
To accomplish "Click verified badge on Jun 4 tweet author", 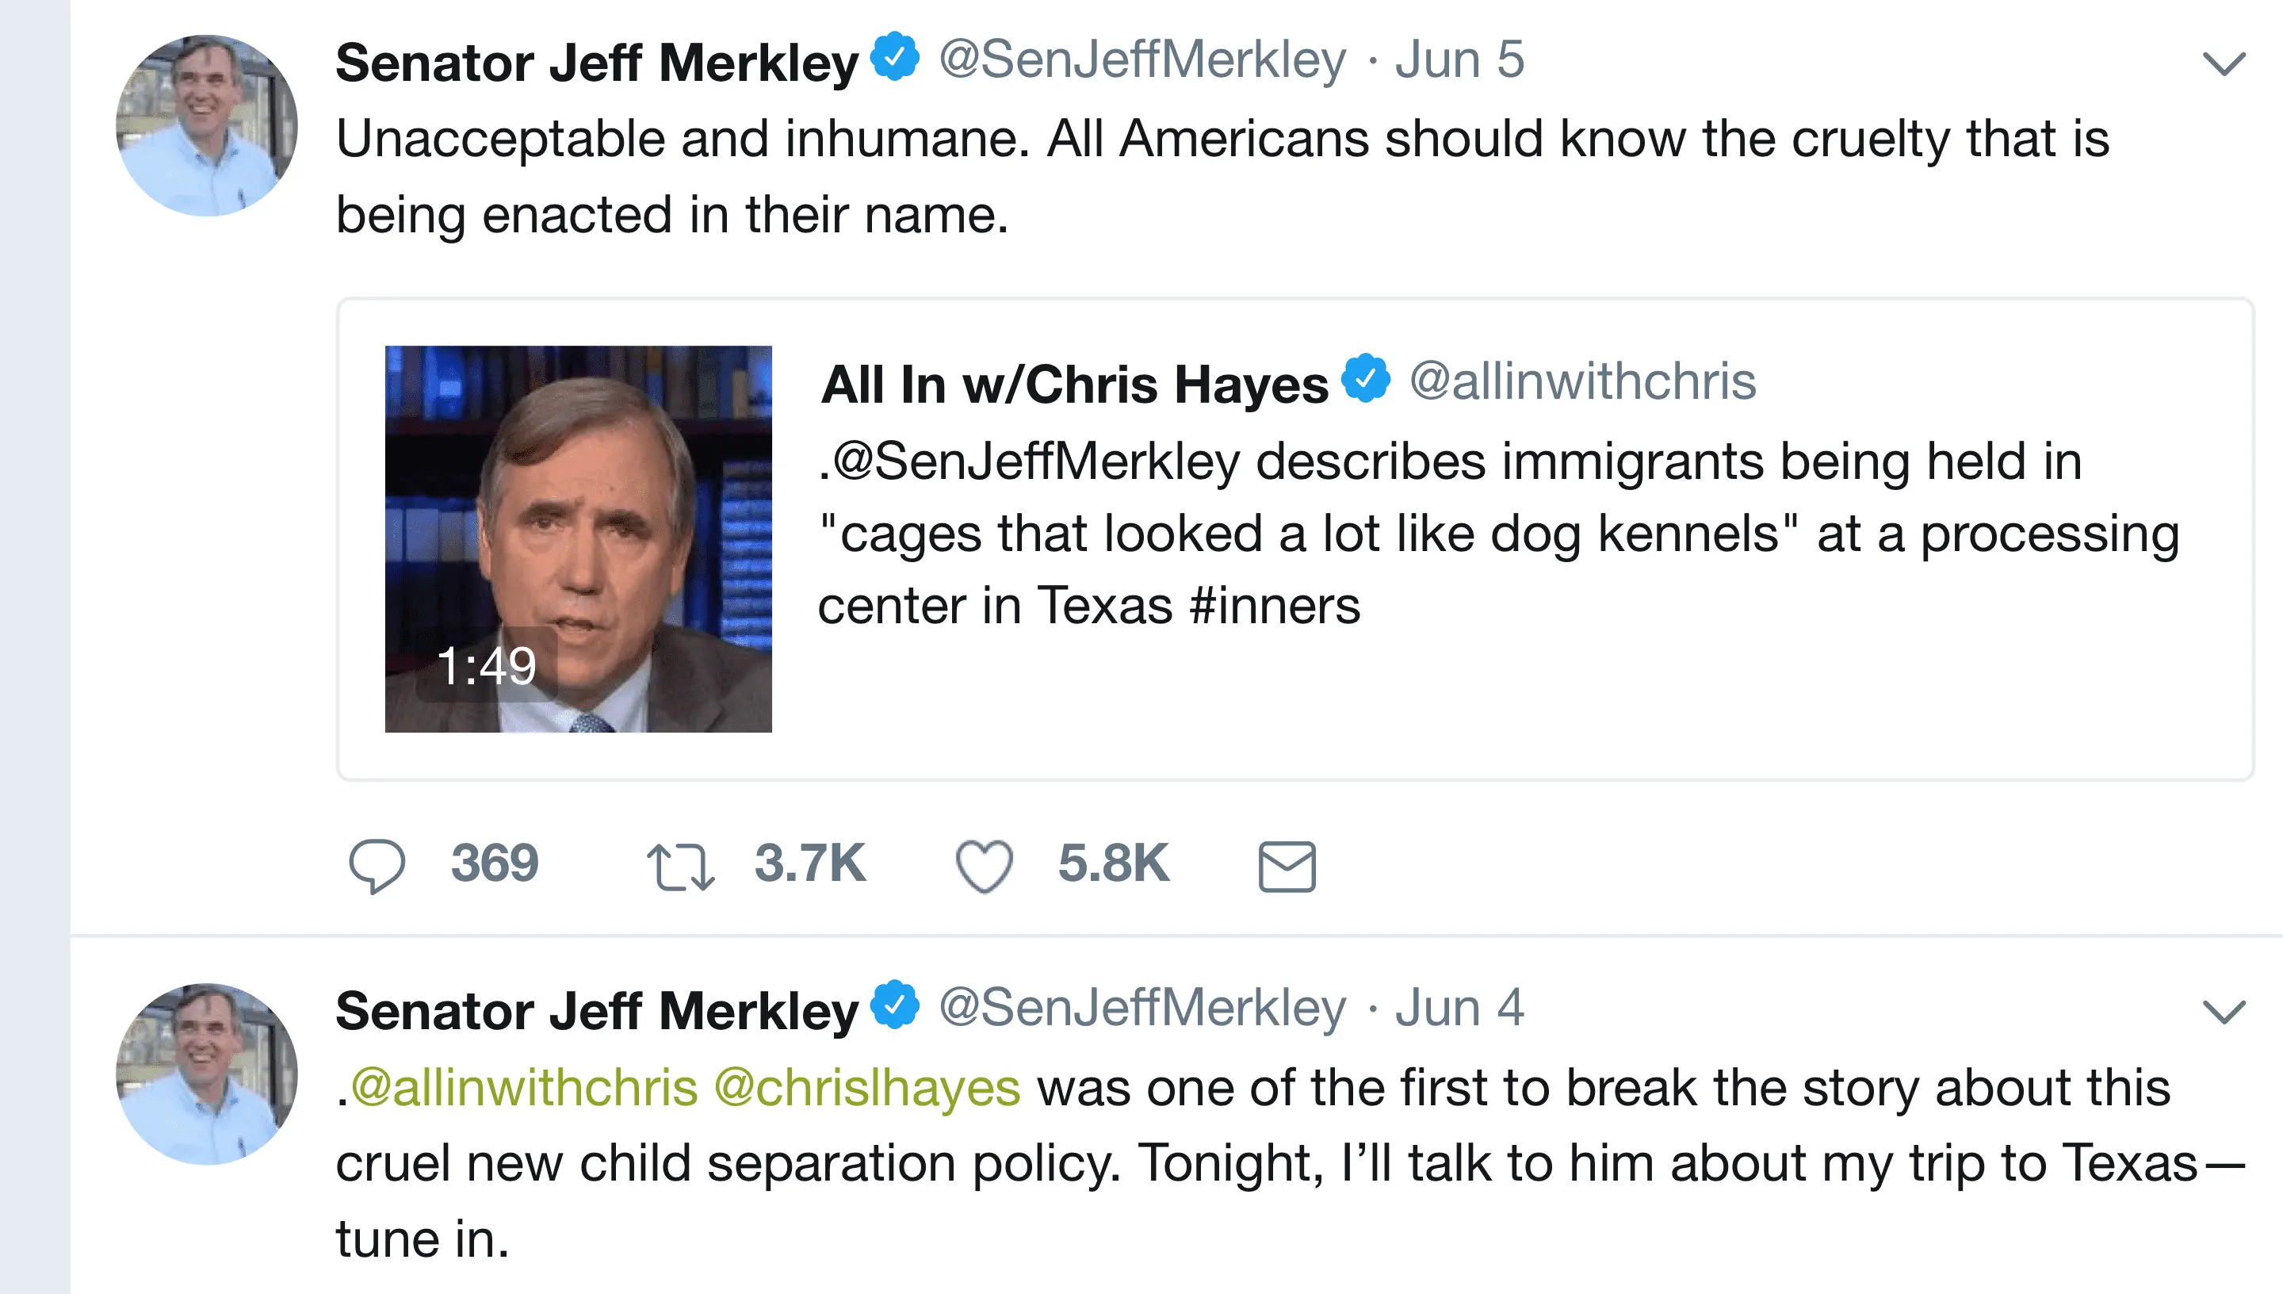I will tap(894, 1005).
